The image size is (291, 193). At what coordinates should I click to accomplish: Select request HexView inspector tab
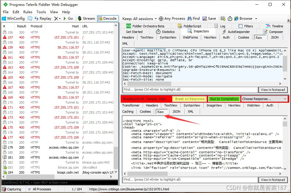(x=210, y=37)
